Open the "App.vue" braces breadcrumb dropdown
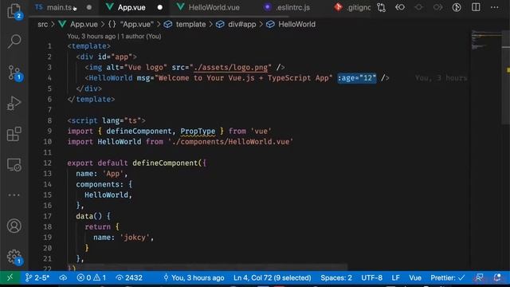This screenshot has height=287, width=510. [x=131, y=25]
